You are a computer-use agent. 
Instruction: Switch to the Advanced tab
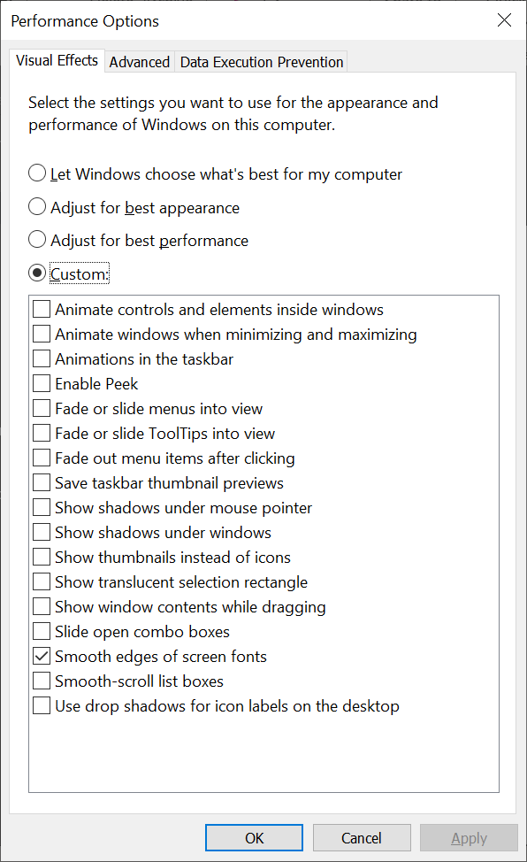(x=140, y=62)
